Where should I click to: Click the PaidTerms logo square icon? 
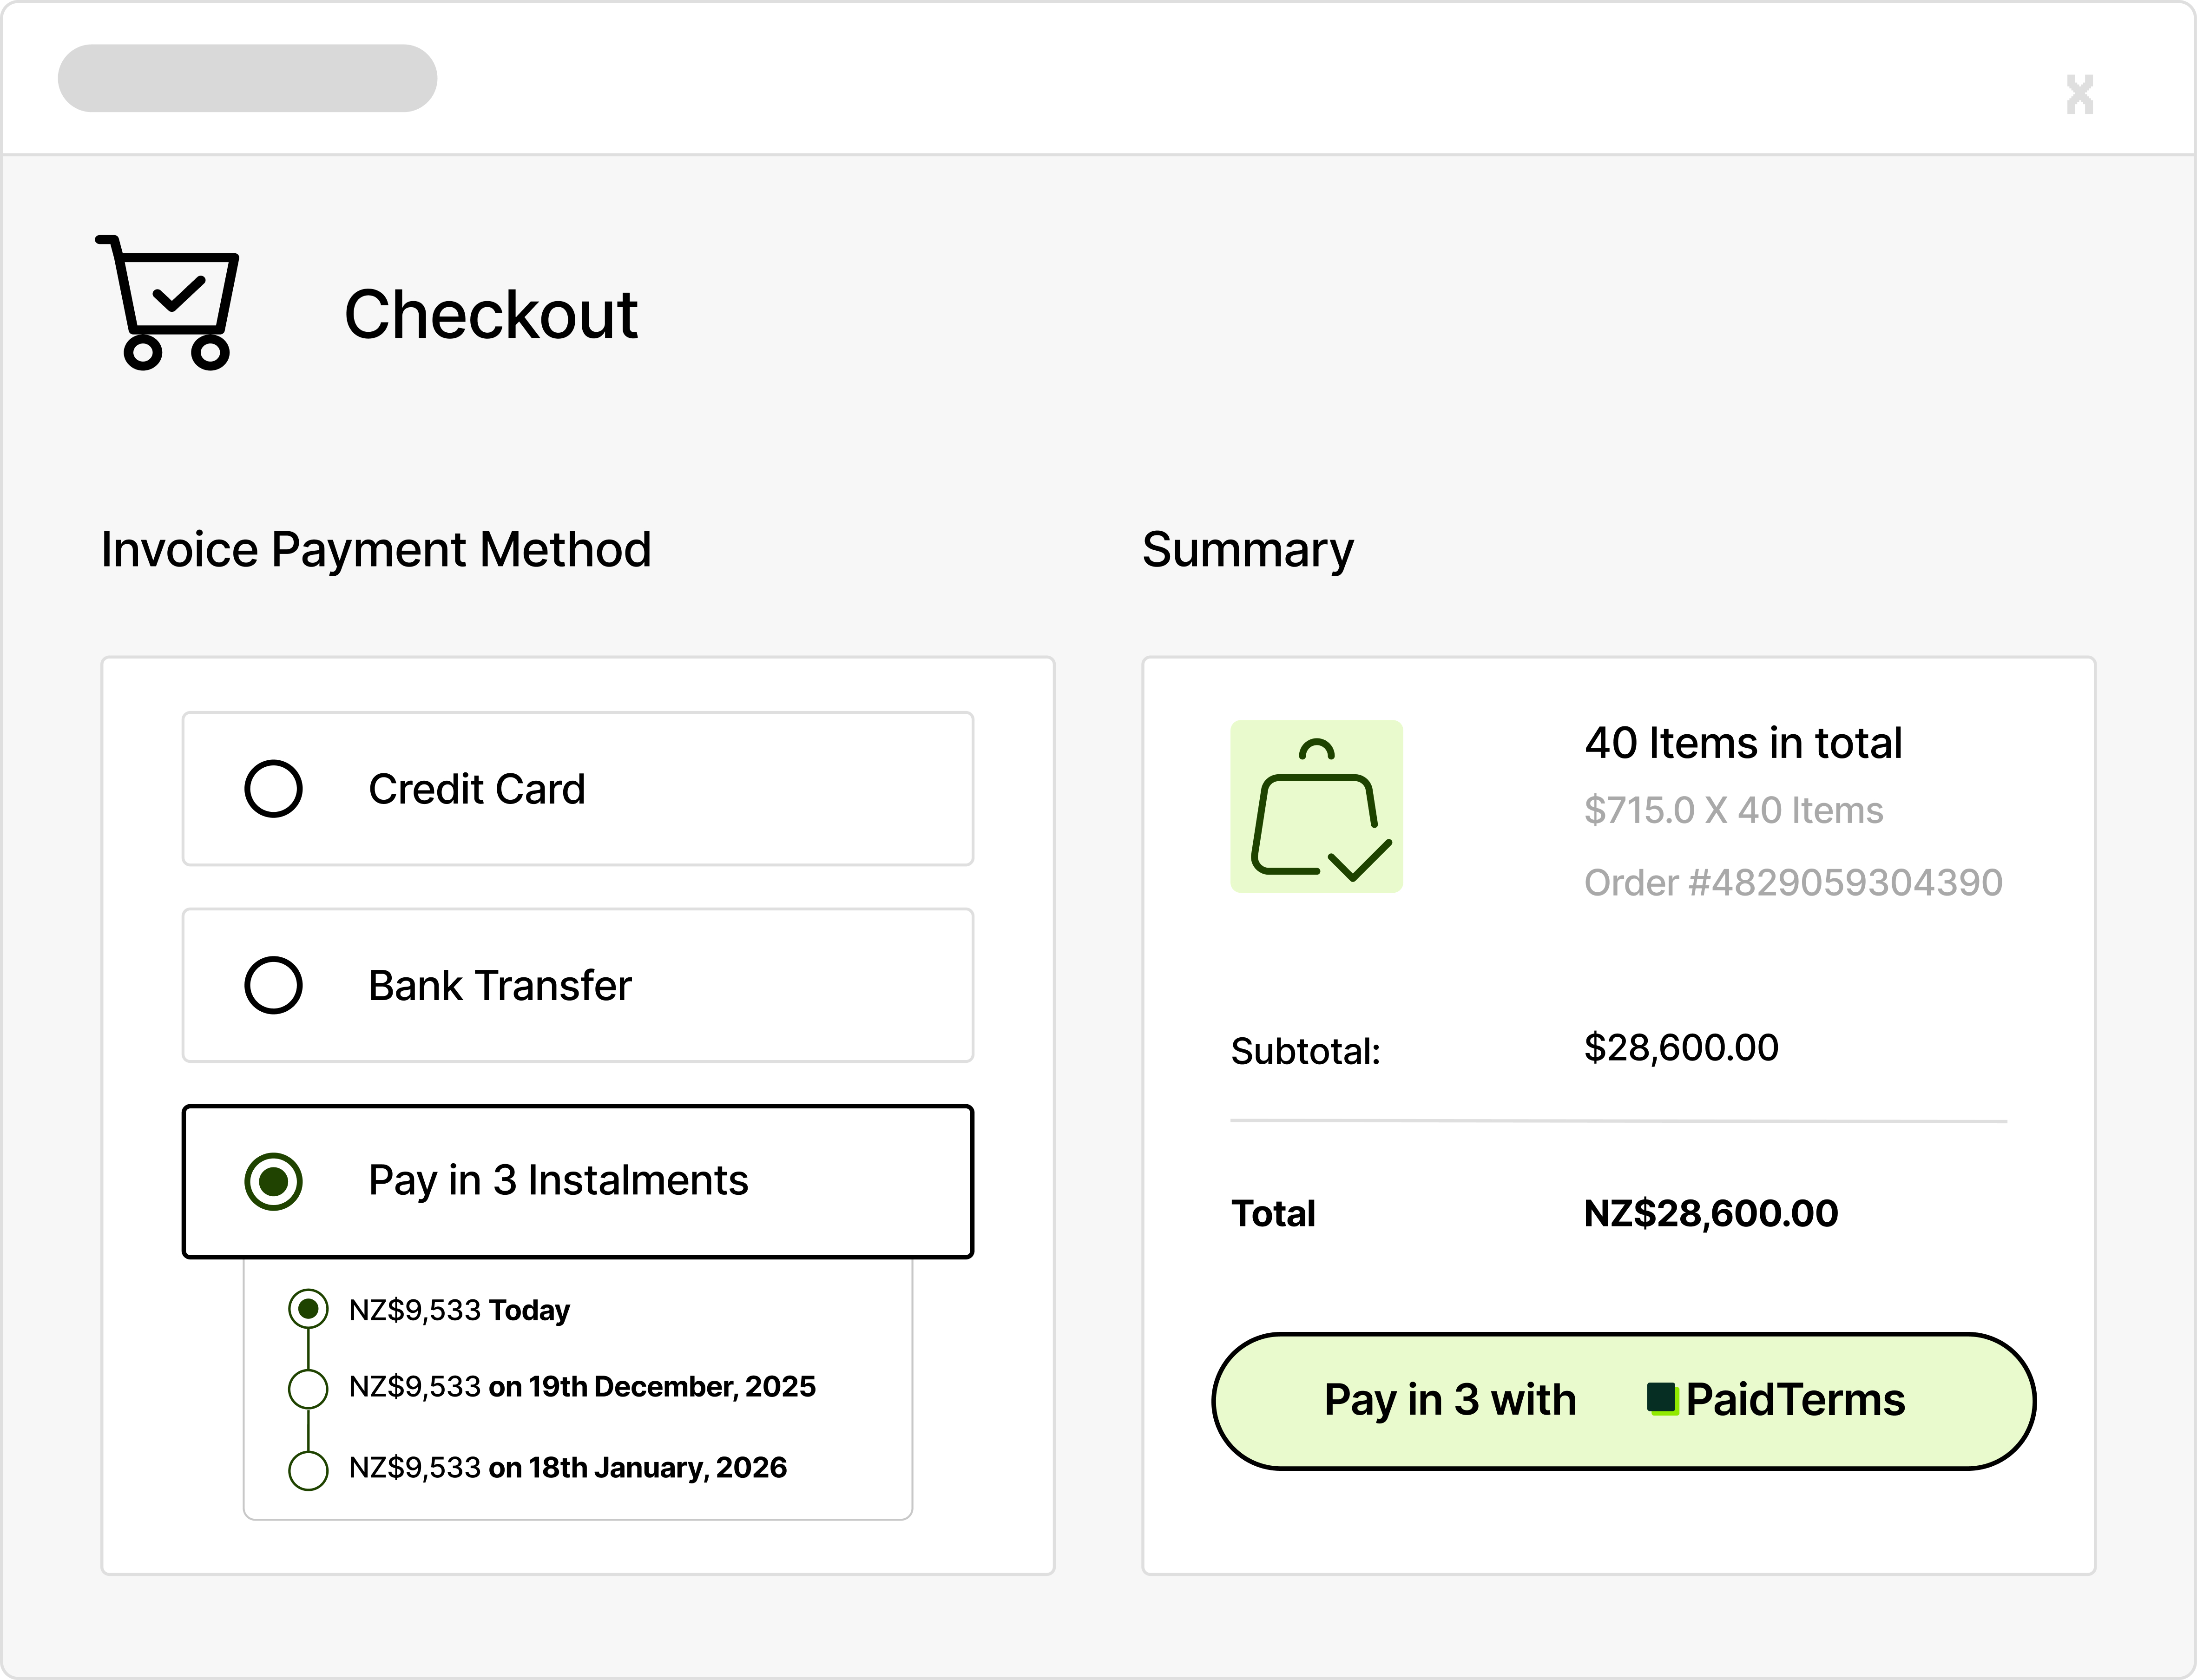1661,1398
